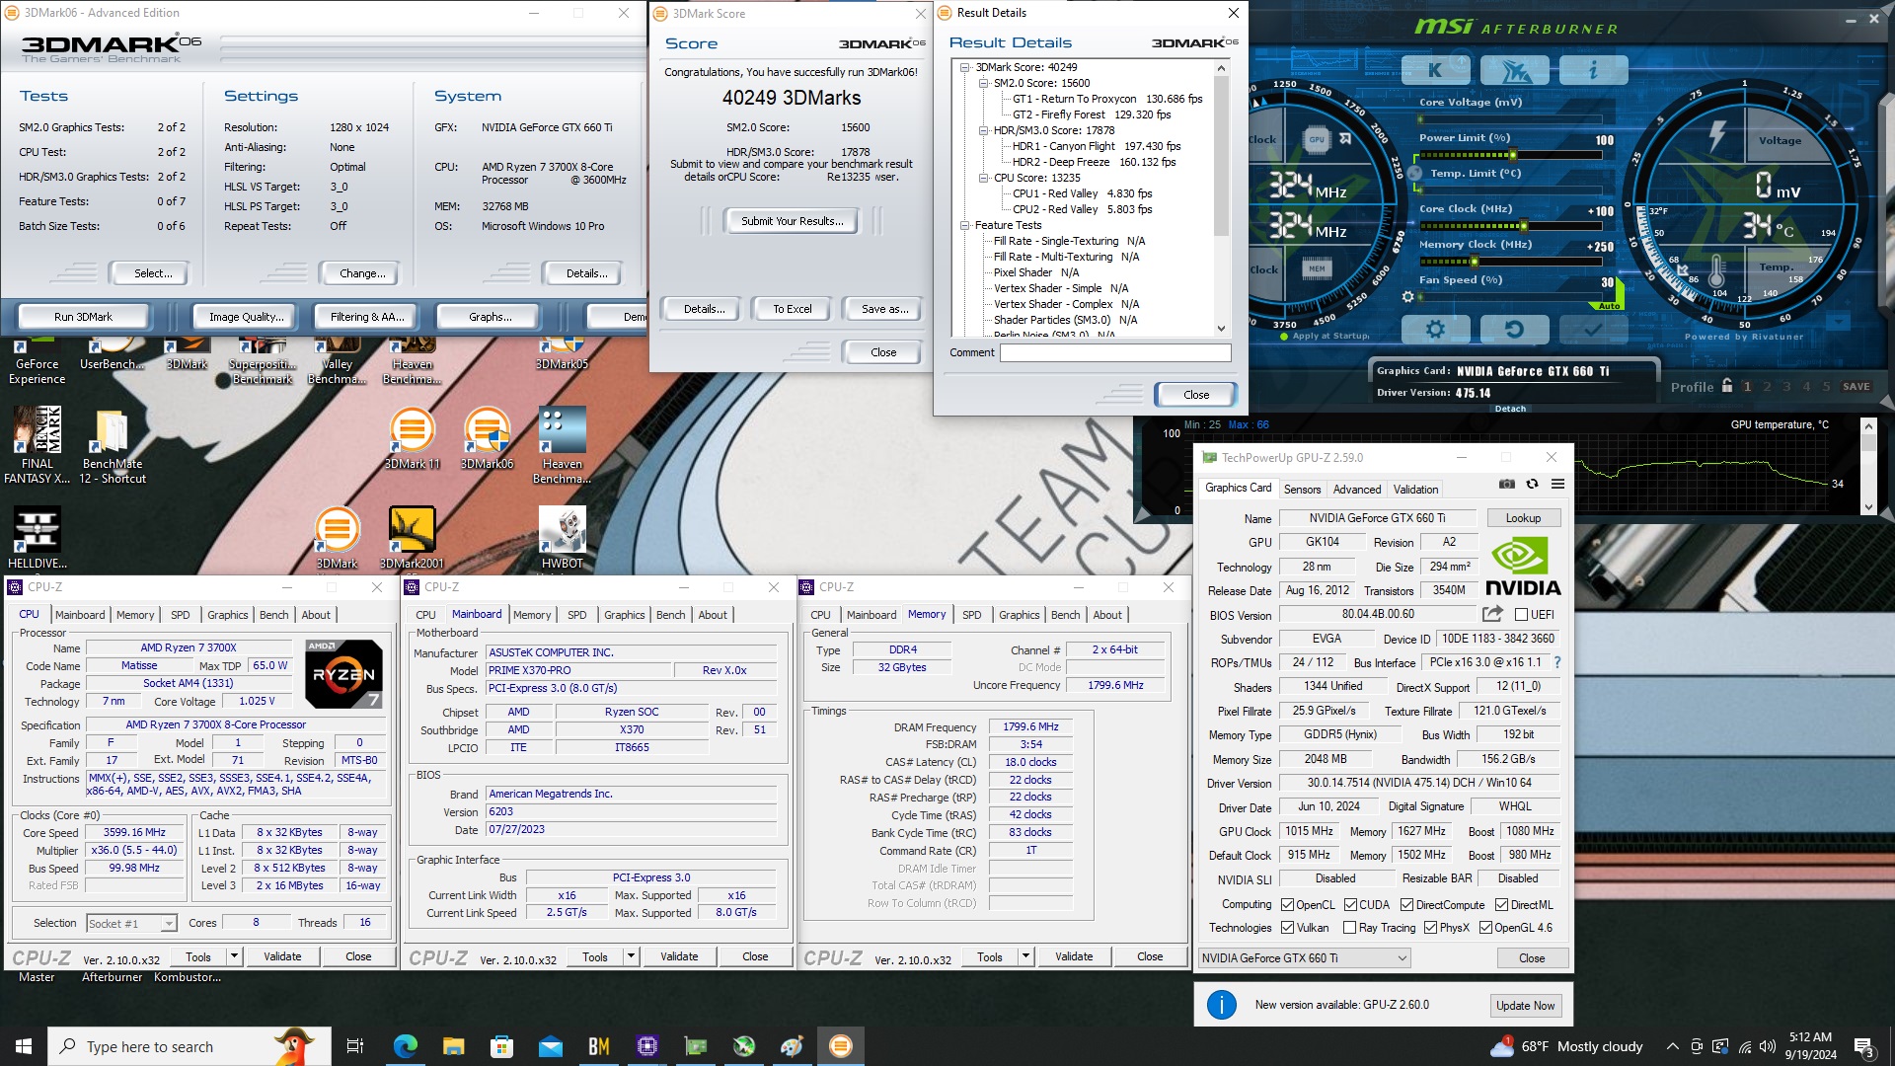The image size is (1895, 1066).
Task: Open the Tools dropdown arrow in CPU-Z Mainboard window
Action: 631,956
